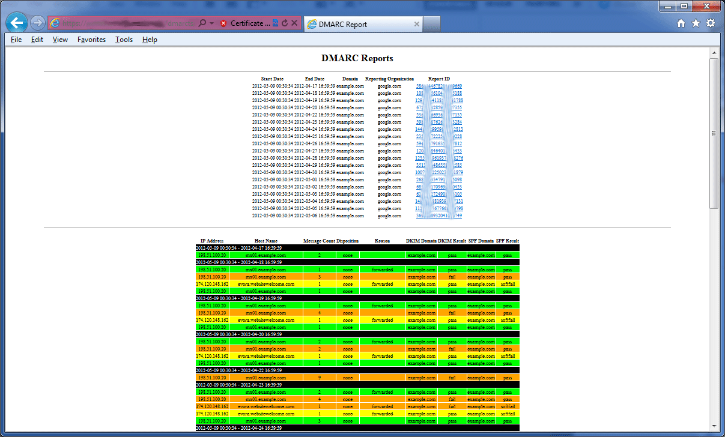
Task: Open a new tab with the blank tab button
Action: click(432, 24)
